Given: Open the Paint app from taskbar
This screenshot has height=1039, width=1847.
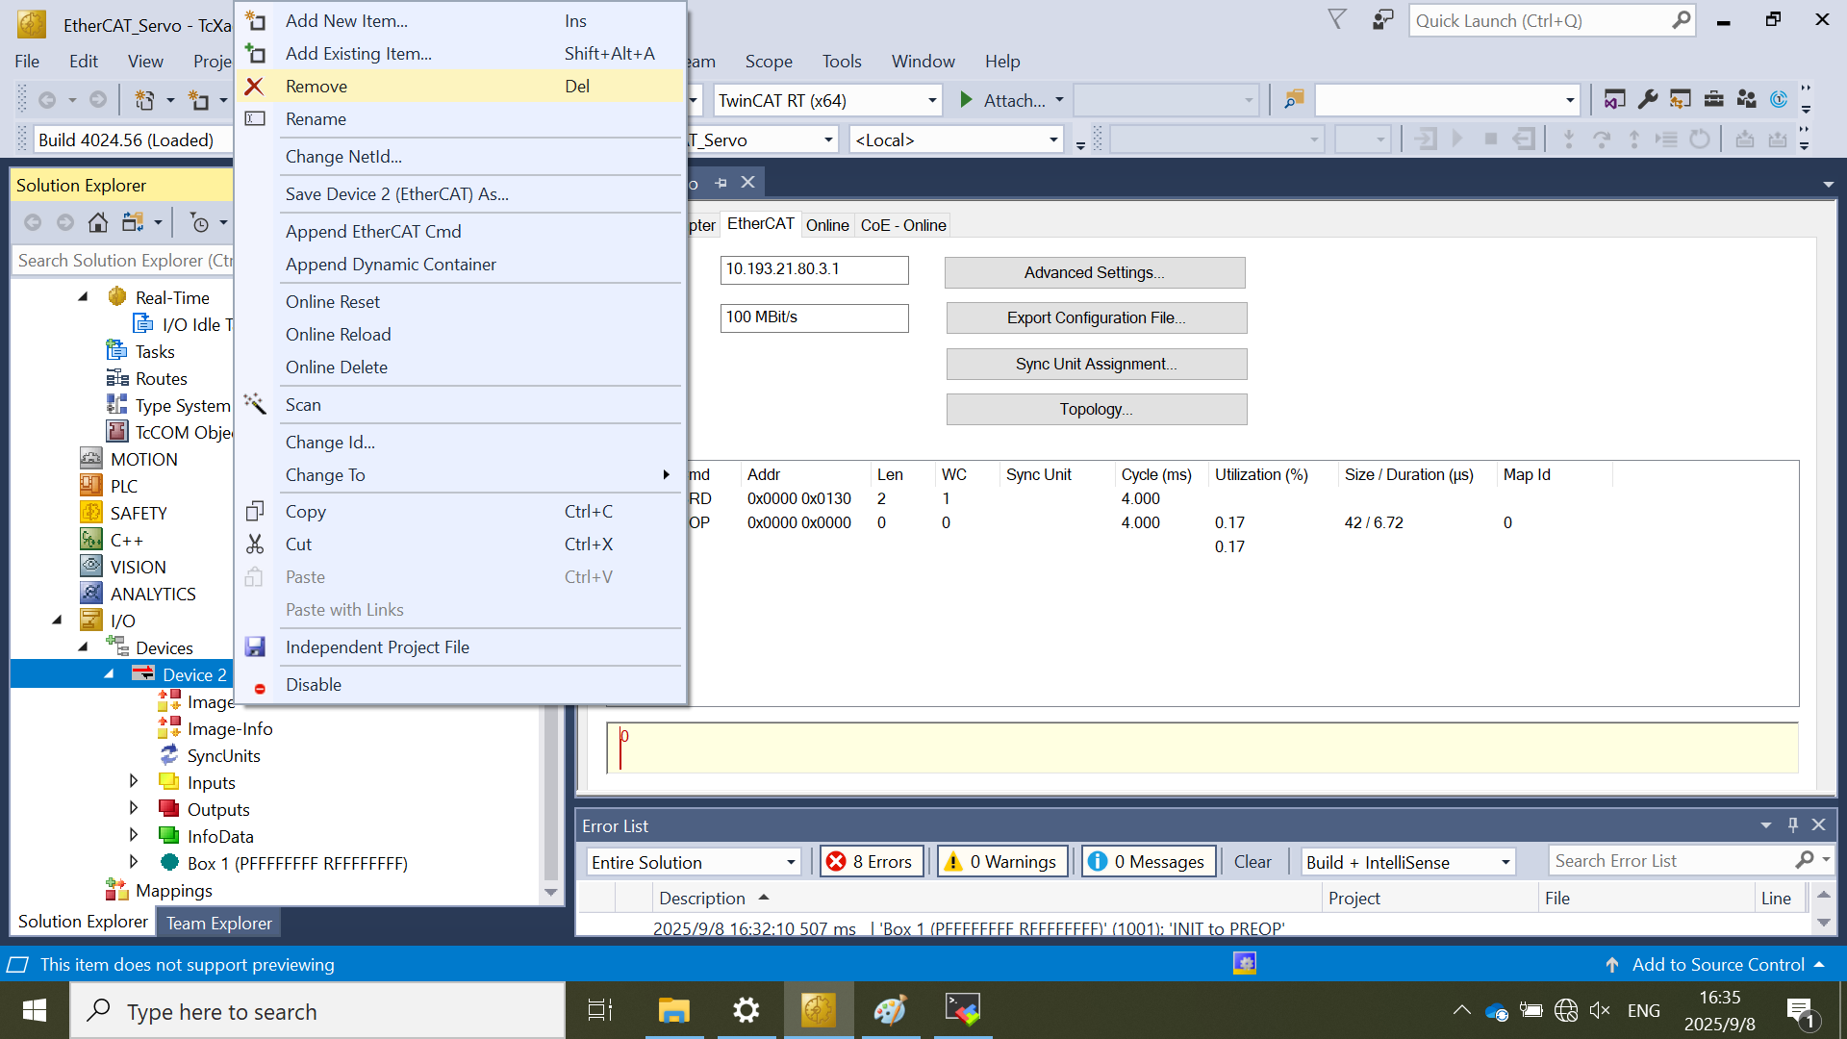Looking at the screenshot, I should (x=890, y=1010).
